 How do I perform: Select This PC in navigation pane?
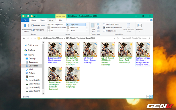(29, 55)
